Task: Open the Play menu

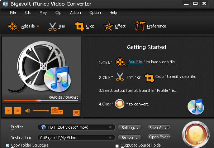Action: pyautogui.click(x=43, y=13)
